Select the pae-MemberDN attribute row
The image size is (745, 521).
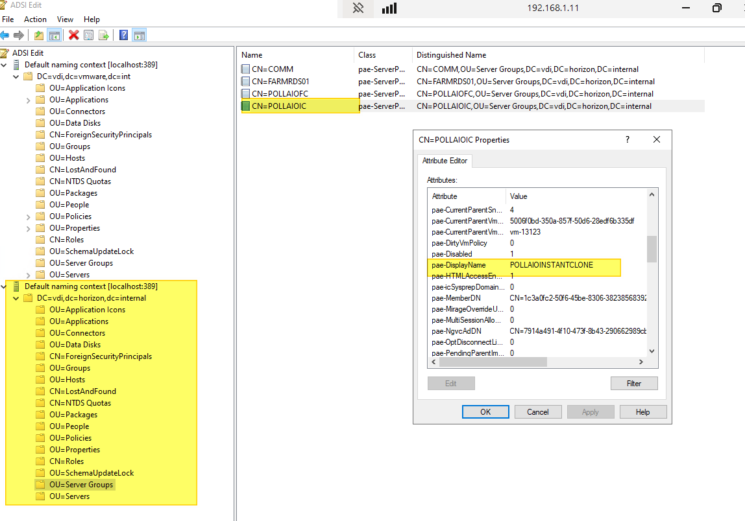click(538, 298)
